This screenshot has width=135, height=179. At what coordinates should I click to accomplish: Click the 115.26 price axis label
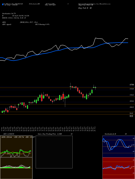131,89
